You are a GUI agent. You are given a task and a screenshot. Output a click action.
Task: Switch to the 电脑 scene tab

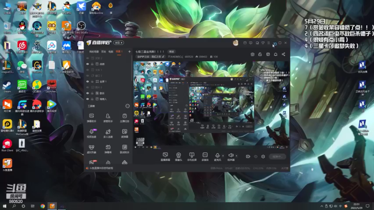coord(111,51)
